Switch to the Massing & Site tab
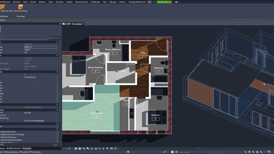This screenshot has height=154, width=274. click(81, 2)
